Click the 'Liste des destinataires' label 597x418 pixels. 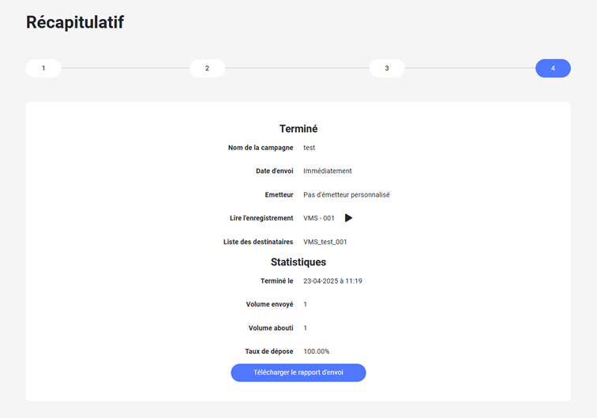(x=258, y=242)
